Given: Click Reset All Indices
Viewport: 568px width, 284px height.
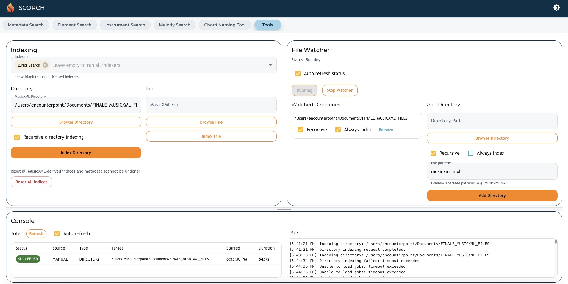Looking at the screenshot, I should point(31,182).
